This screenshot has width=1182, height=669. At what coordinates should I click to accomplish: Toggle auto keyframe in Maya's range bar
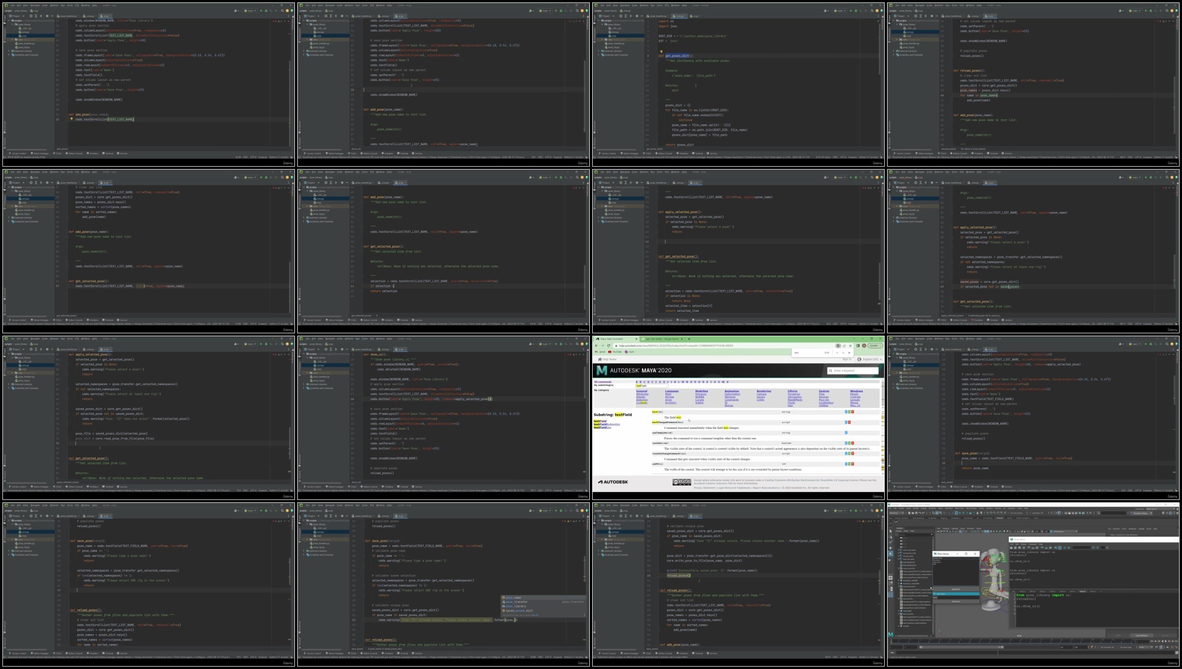coord(1092,647)
